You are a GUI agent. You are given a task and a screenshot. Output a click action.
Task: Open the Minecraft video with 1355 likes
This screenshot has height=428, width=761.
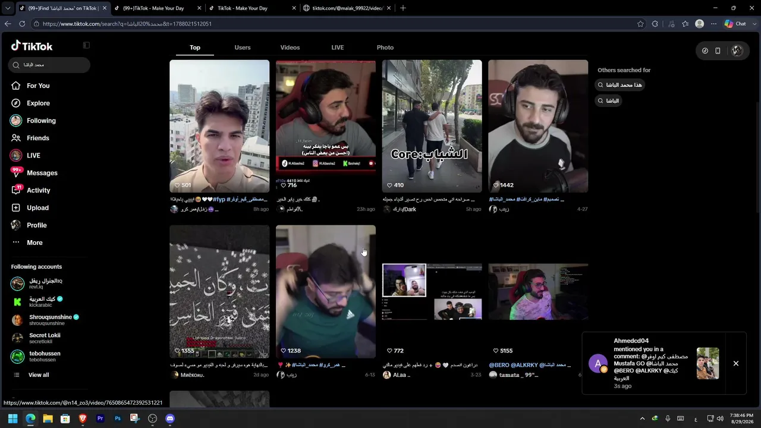pos(219,292)
